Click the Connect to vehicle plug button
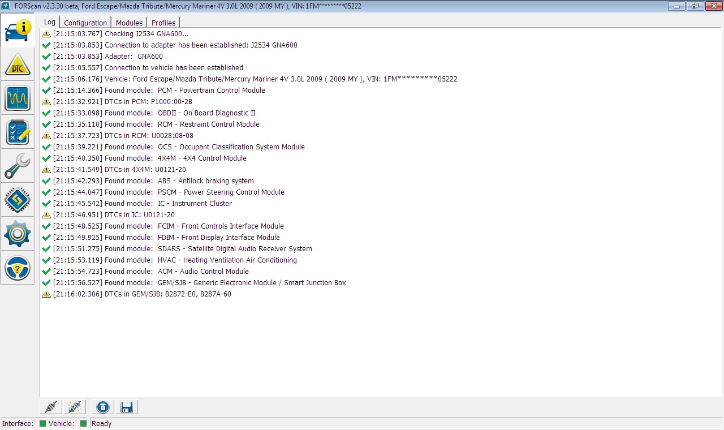 (x=51, y=407)
